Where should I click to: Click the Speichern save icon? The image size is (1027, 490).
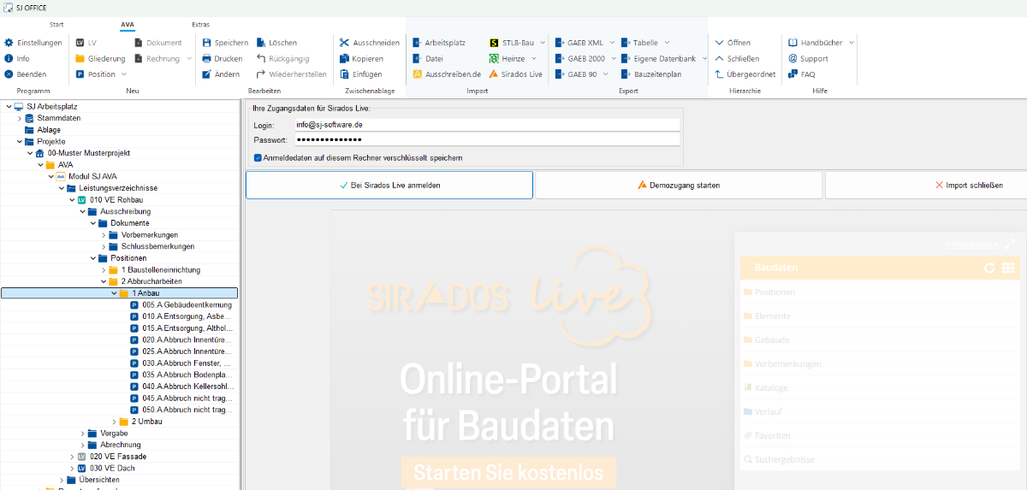click(206, 43)
